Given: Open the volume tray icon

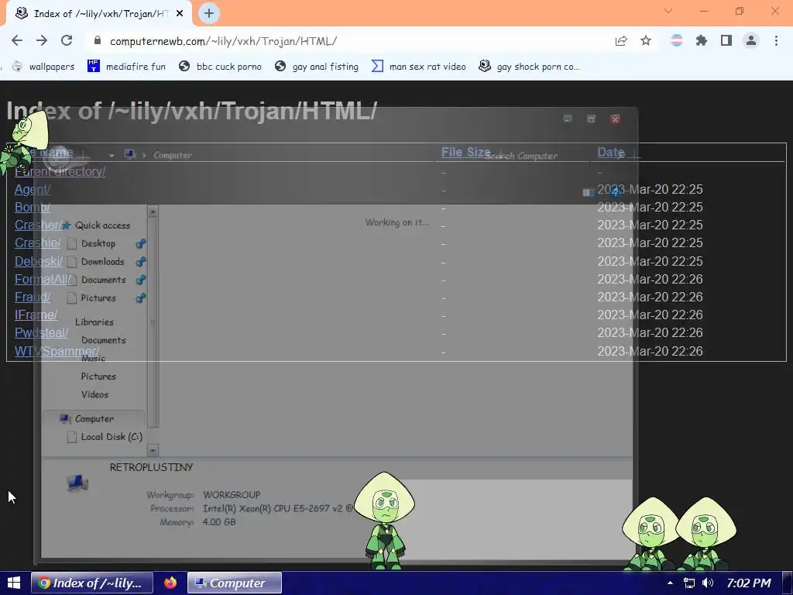Looking at the screenshot, I should coord(708,583).
